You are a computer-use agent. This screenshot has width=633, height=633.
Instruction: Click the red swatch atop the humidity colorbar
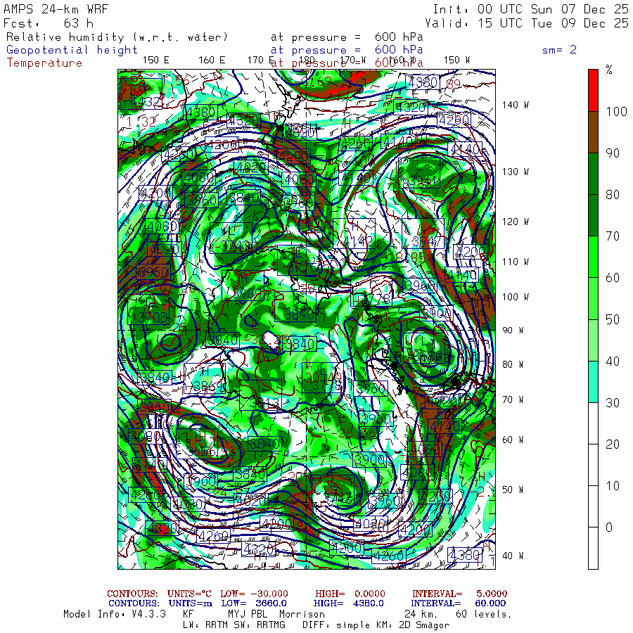point(593,89)
